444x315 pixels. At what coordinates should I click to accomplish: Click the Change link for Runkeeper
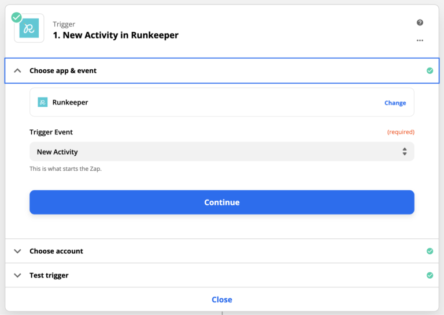click(395, 103)
